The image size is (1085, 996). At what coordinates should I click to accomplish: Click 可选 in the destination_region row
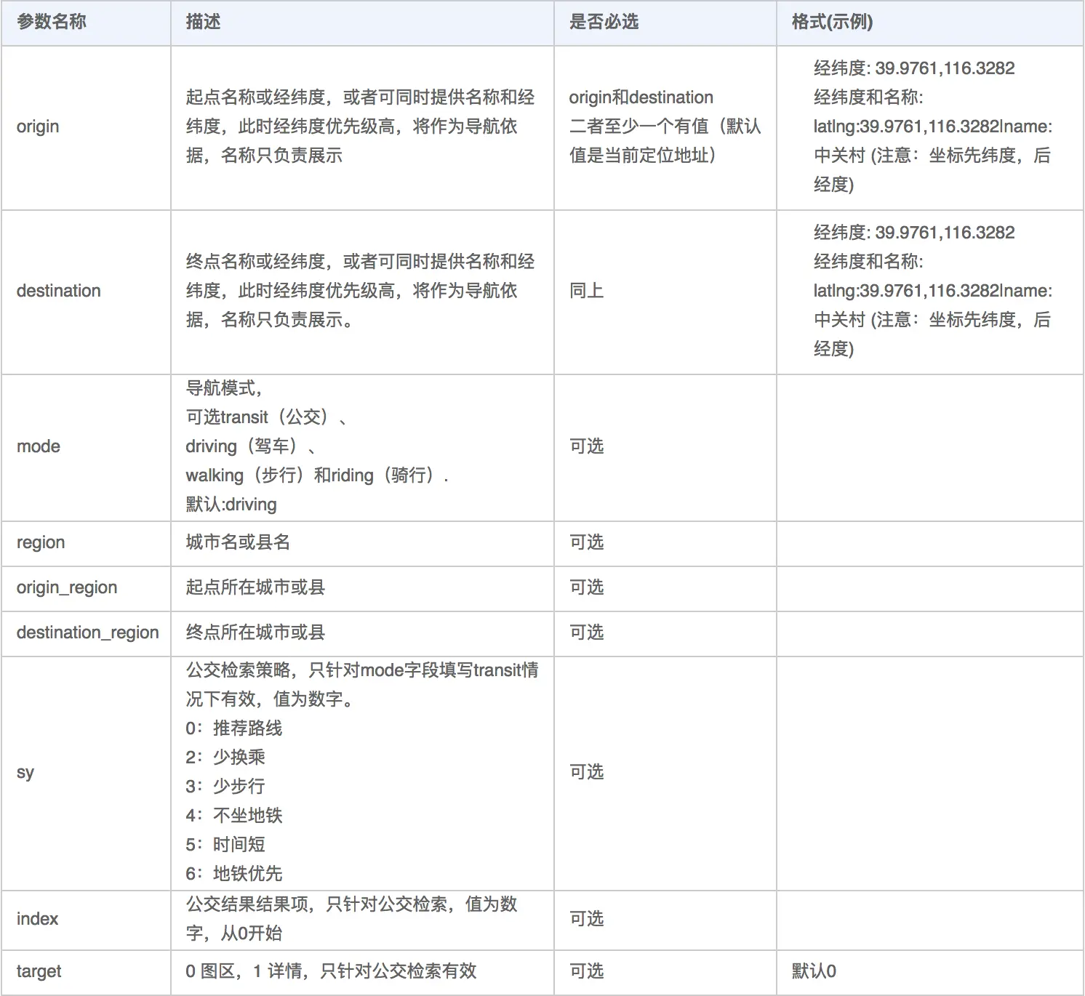point(586,632)
